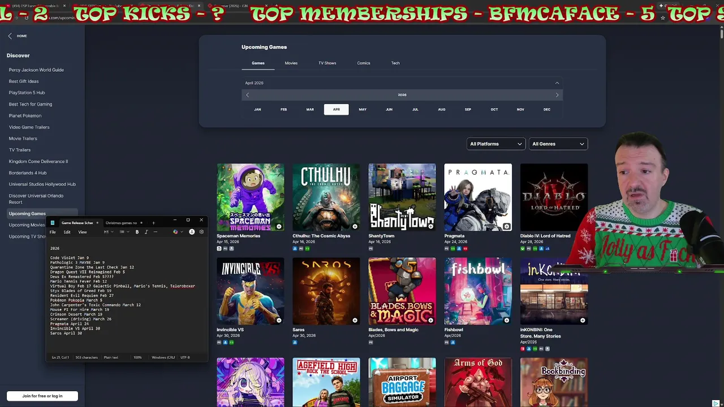724x407 pixels.
Task: Open the Notepad list style dropdown
Action: (x=124, y=232)
